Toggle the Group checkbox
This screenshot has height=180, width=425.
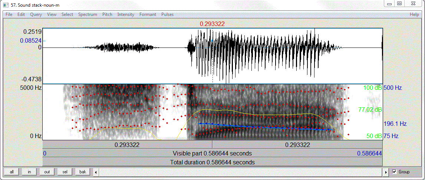coord(395,171)
